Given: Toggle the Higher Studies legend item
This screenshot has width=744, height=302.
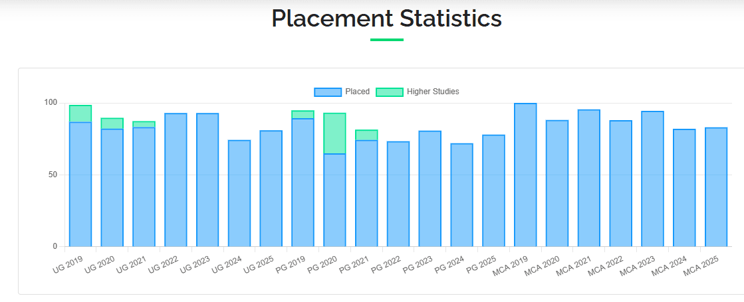Looking at the screenshot, I should coord(432,92).
